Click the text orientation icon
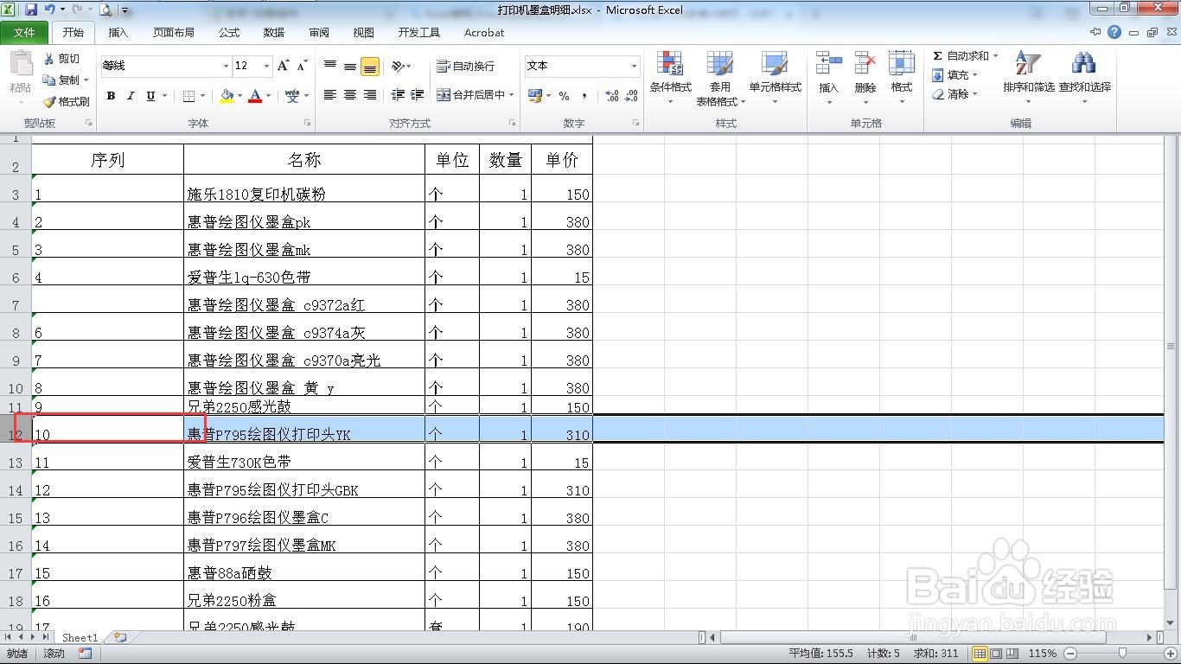1181x664 pixels. point(398,66)
